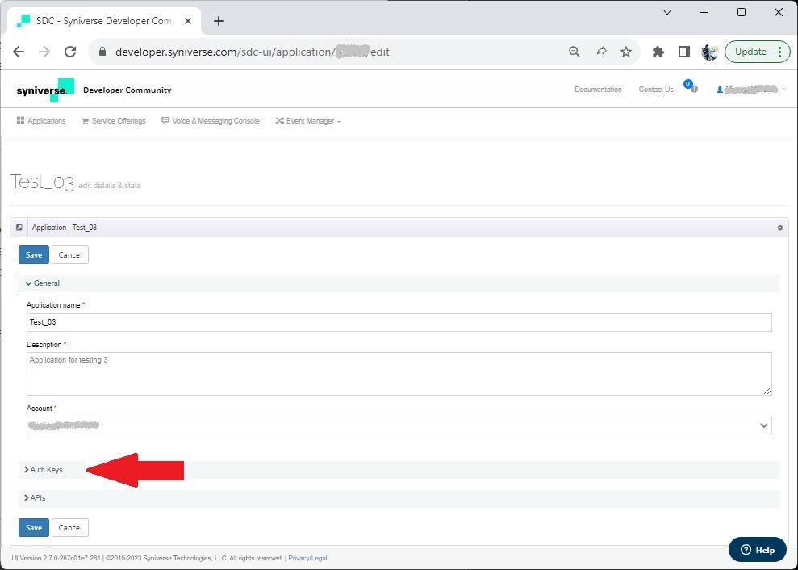Expand the Auth Keys section
This screenshot has width=798, height=570.
click(x=46, y=470)
